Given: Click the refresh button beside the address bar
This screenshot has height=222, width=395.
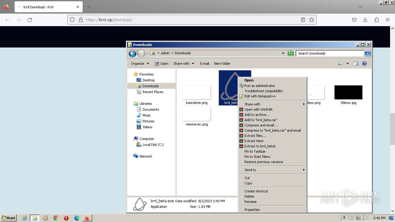Looking at the screenshot, I should [291, 53].
